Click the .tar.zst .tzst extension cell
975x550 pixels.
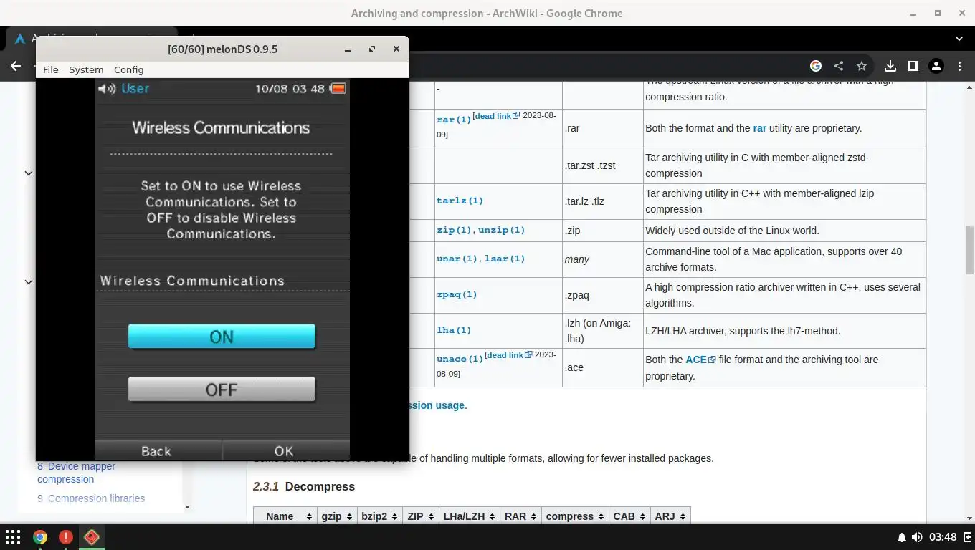(x=602, y=165)
